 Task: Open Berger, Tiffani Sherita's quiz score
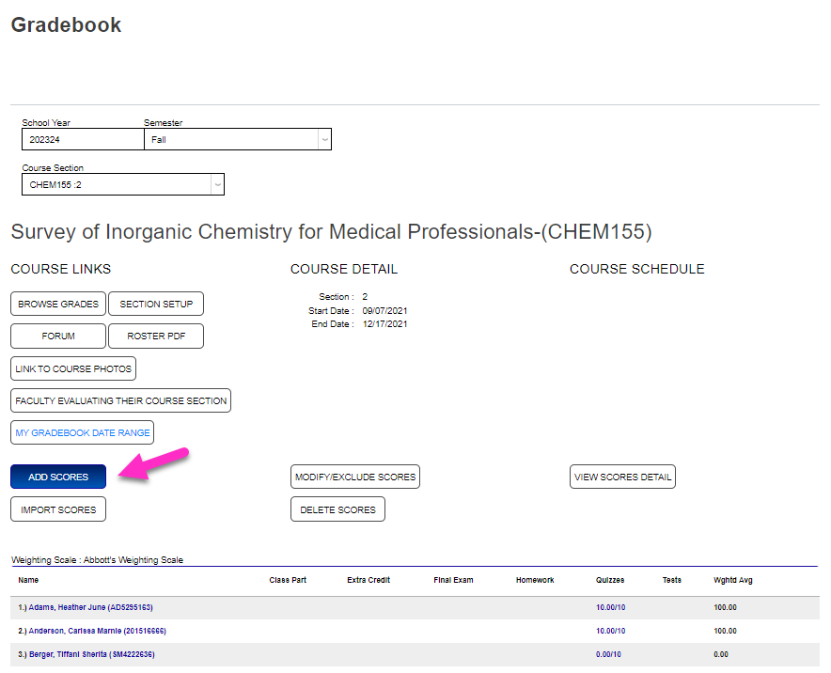609,653
